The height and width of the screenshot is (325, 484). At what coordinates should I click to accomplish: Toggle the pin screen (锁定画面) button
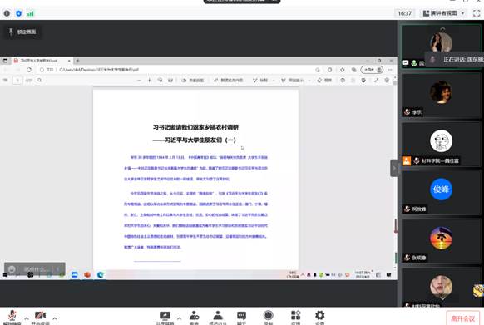click(x=22, y=32)
